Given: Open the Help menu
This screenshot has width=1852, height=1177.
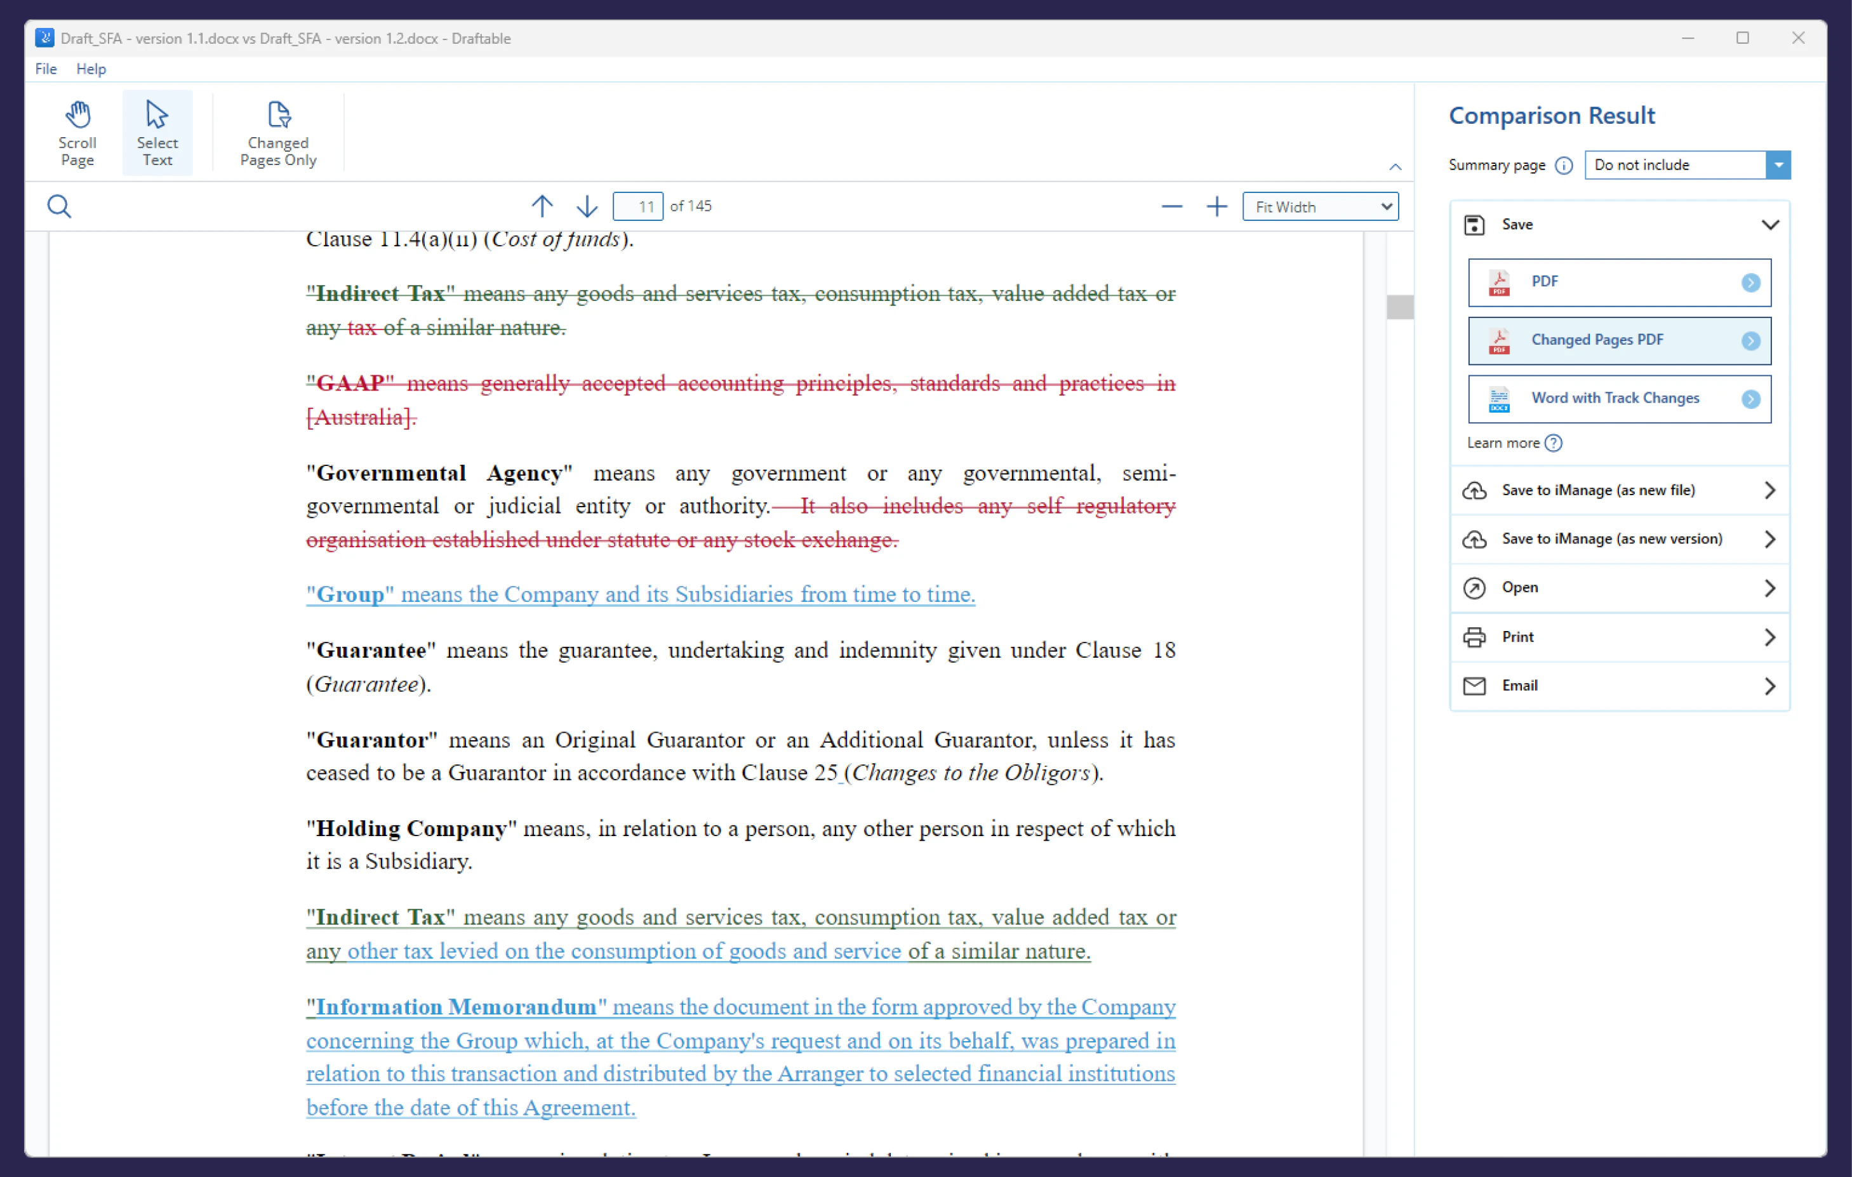Looking at the screenshot, I should pos(91,69).
